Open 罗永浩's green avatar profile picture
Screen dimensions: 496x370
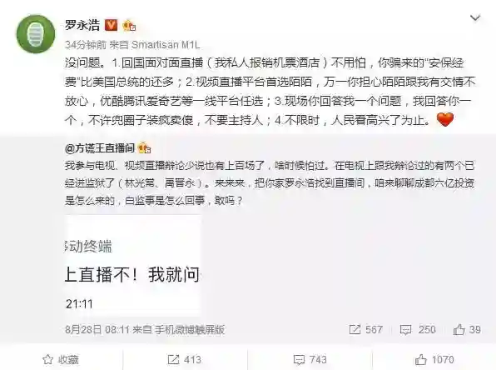(36, 34)
